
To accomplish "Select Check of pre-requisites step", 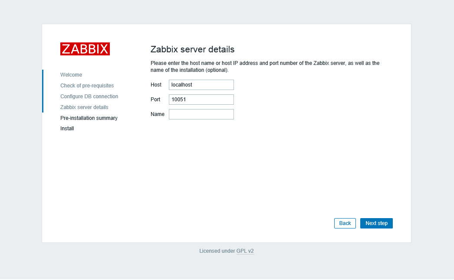I will click(87, 86).
